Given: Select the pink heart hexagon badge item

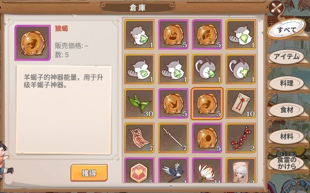Looking at the screenshot, I should 139,170.
